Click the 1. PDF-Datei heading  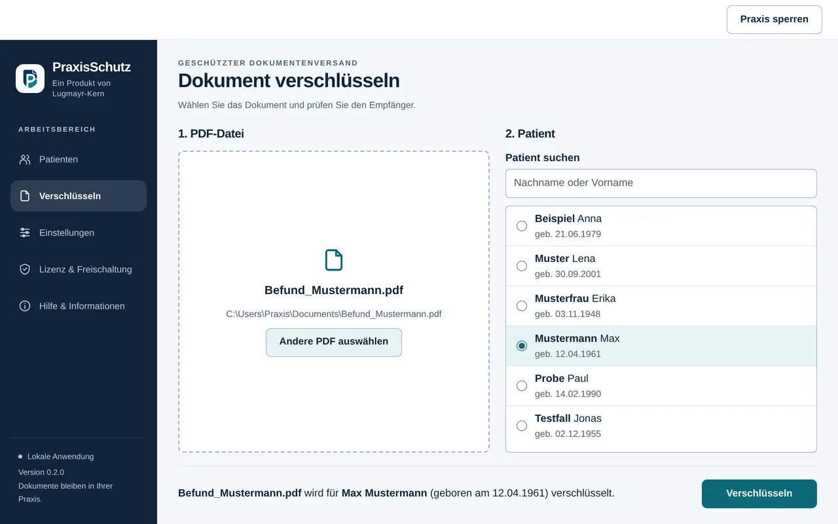pos(211,134)
